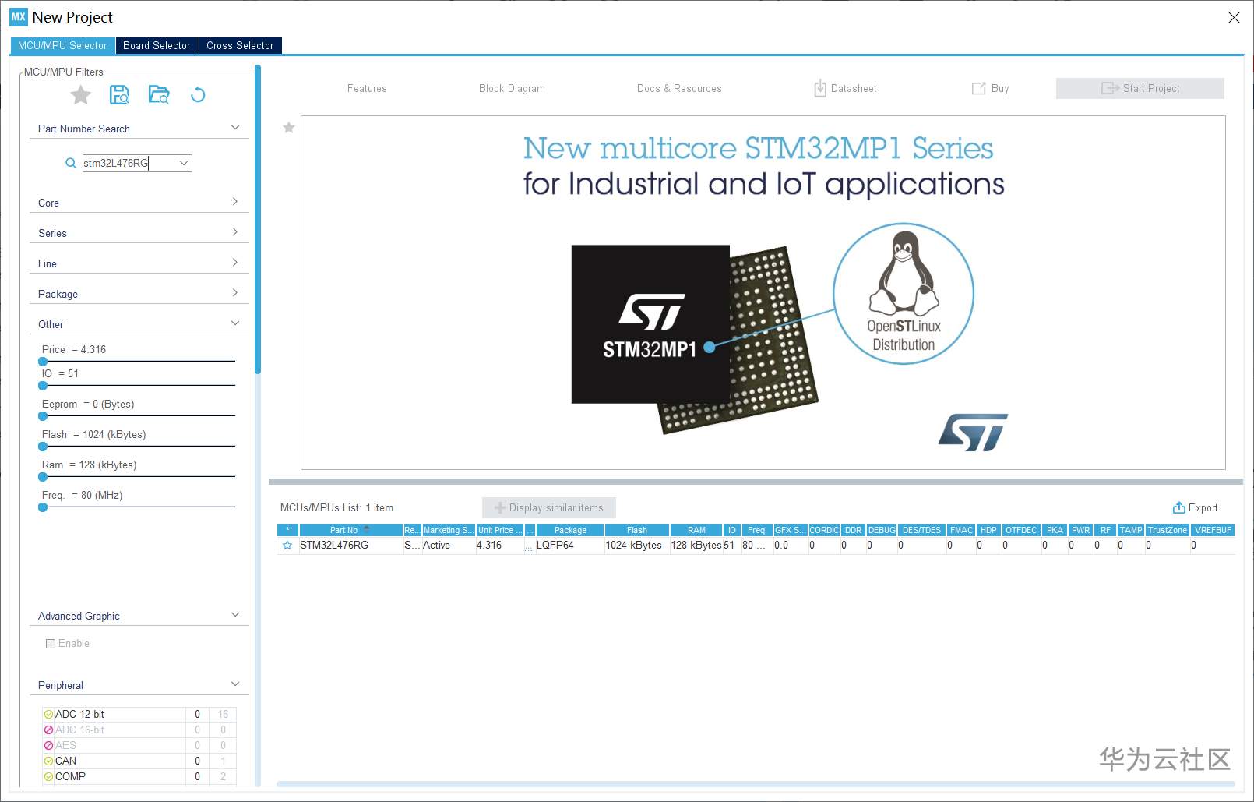This screenshot has height=802, width=1254.
Task: Click the favorites star icon in MCU/MPU Filters
Action: point(81,95)
